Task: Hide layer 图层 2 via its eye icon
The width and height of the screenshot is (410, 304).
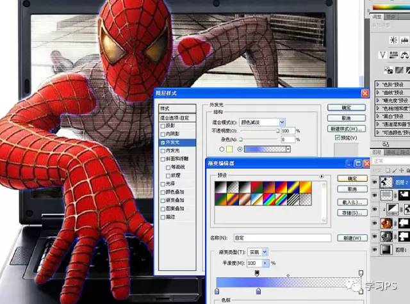Action: [376, 182]
